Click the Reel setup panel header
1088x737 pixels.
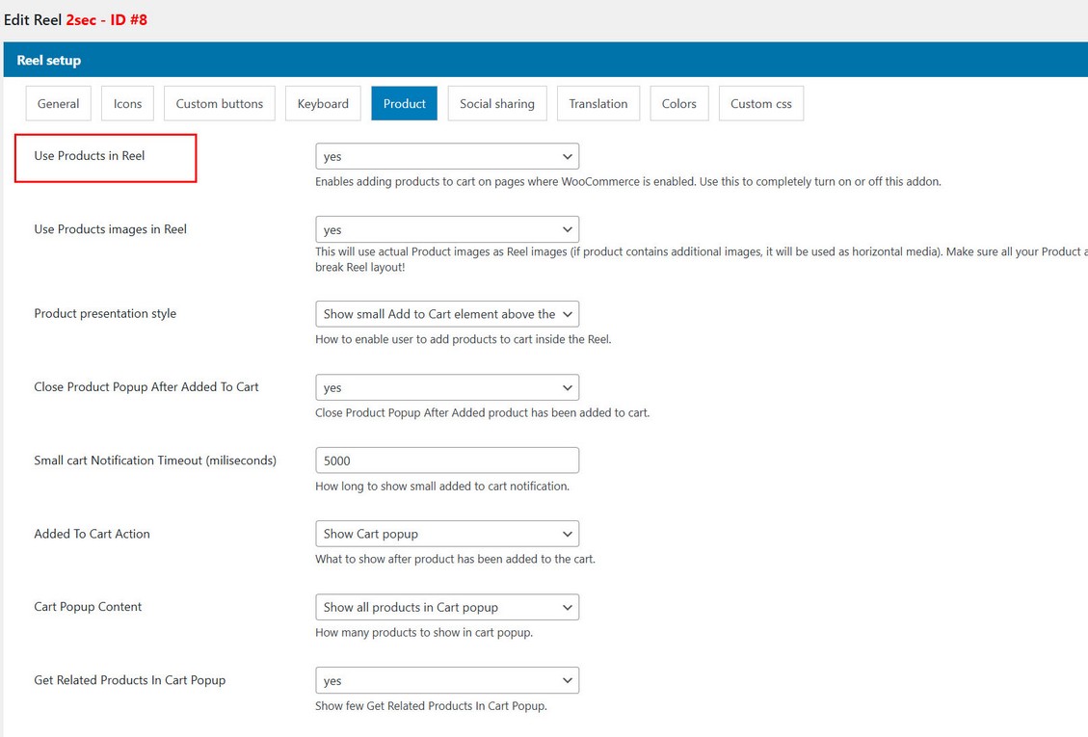coord(49,60)
